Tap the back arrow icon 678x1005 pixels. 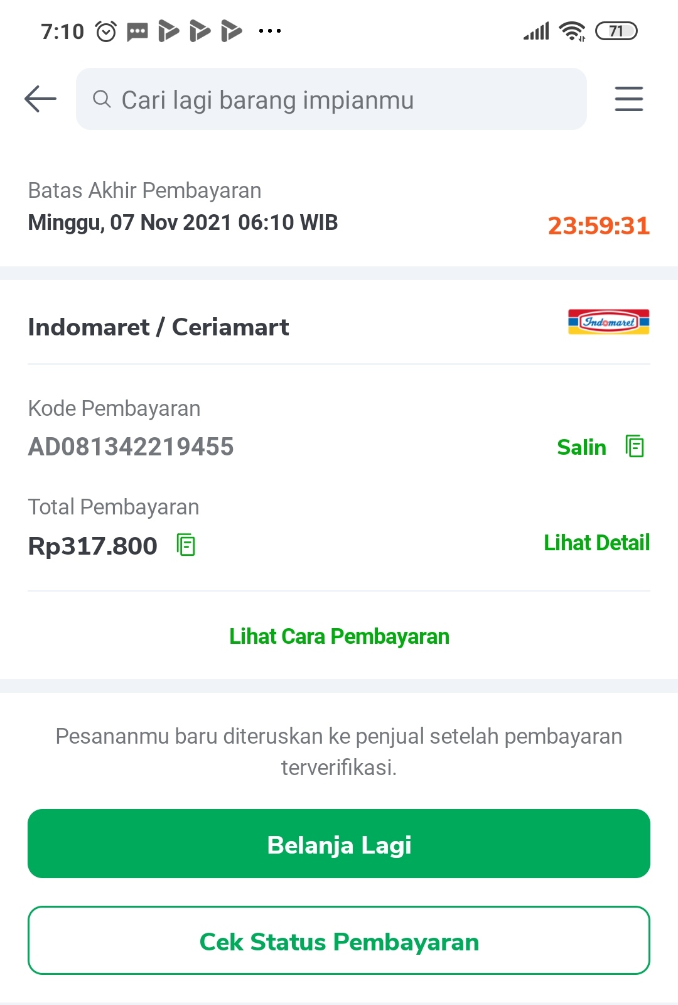click(x=40, y=99)
